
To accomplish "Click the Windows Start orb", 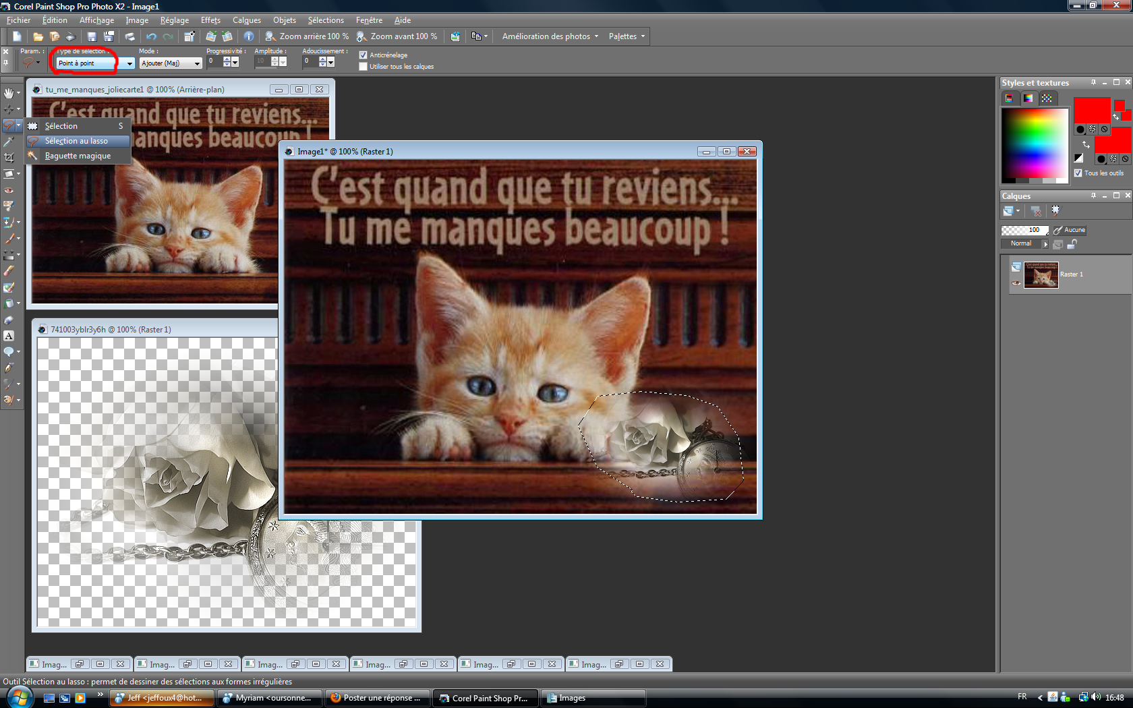I will 19,697.
